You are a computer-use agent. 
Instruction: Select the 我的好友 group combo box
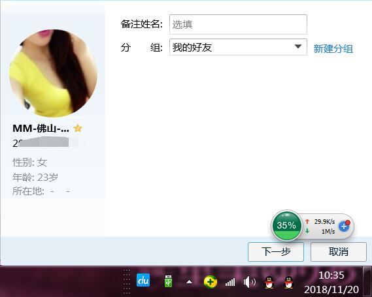238,47
